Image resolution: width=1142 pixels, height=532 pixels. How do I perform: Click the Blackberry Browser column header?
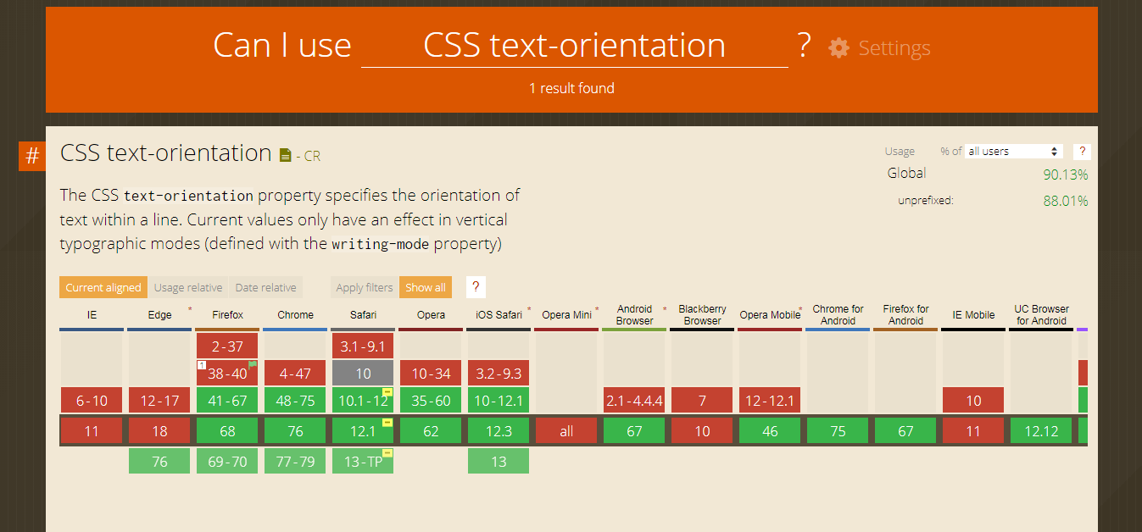[702, 315]
